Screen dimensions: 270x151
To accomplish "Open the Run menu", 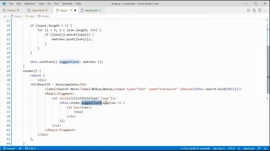I will [x=57, y=4].
